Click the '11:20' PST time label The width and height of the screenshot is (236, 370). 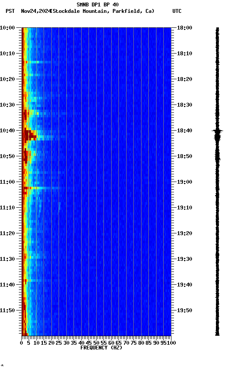point(7,234)
